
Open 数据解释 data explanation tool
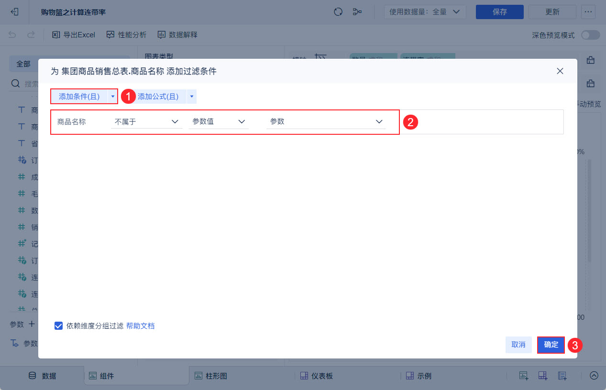tap(177, 35)
